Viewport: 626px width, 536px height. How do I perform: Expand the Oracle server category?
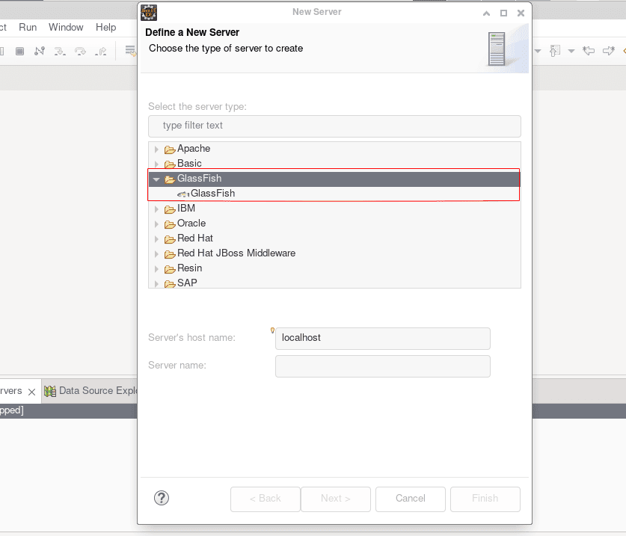tap(156, 223)
